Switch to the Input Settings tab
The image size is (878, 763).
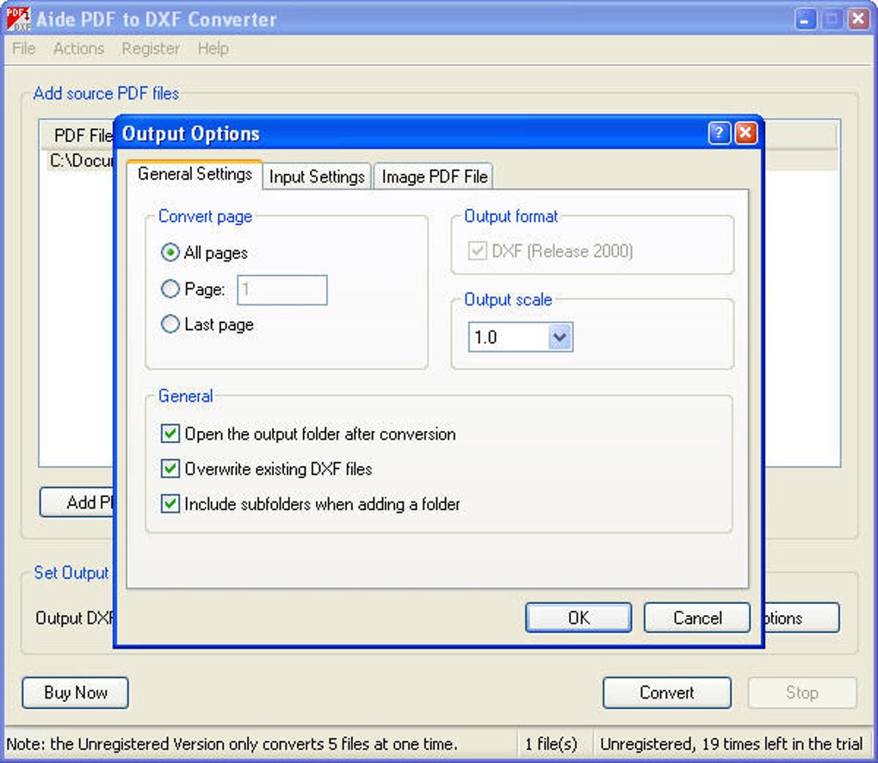317,176
